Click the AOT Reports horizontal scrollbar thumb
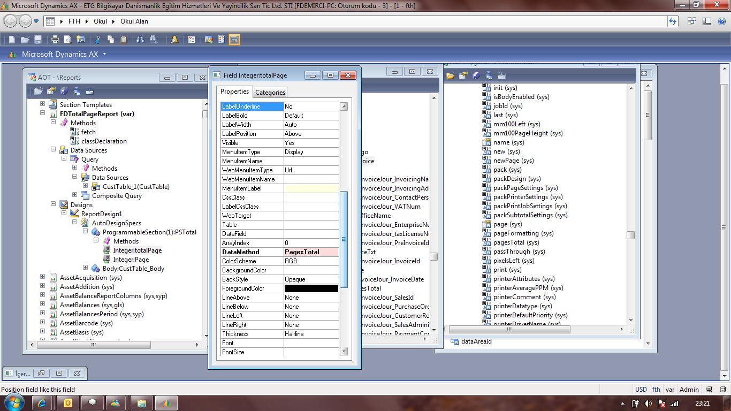731x411 pixels. point(93,345)
